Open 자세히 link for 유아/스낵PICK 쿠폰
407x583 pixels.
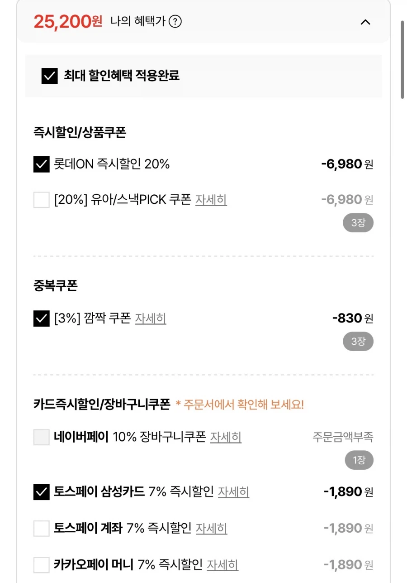[211, 200]
